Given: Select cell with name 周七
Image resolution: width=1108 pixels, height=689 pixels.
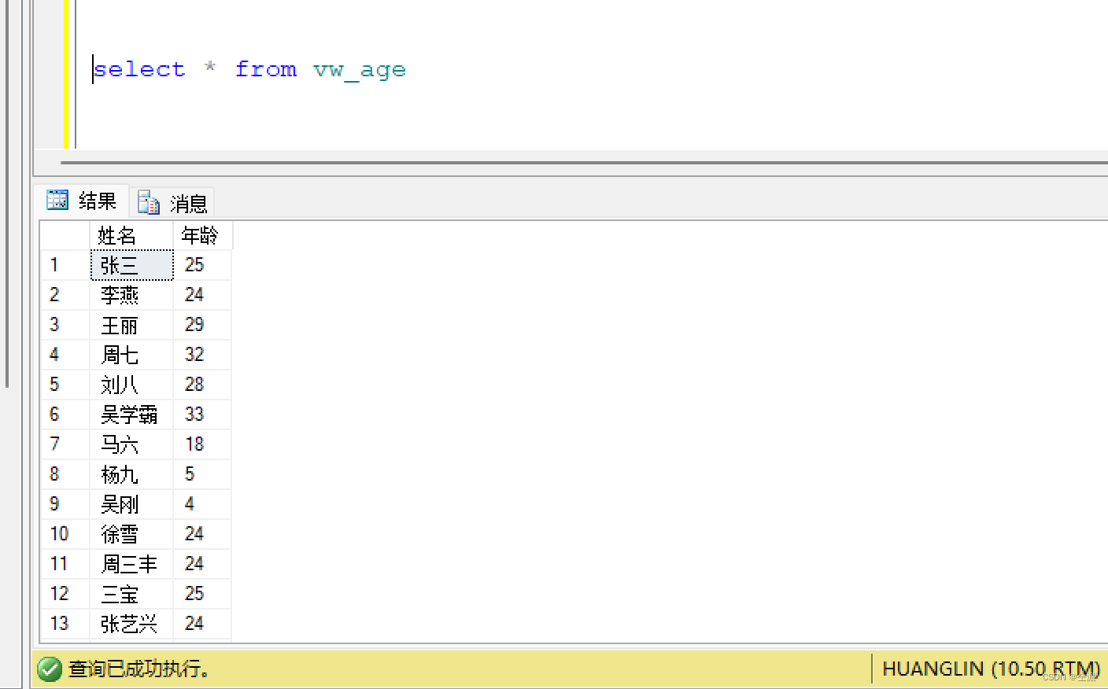Looking at the screenshot, I should coord(131,355).
